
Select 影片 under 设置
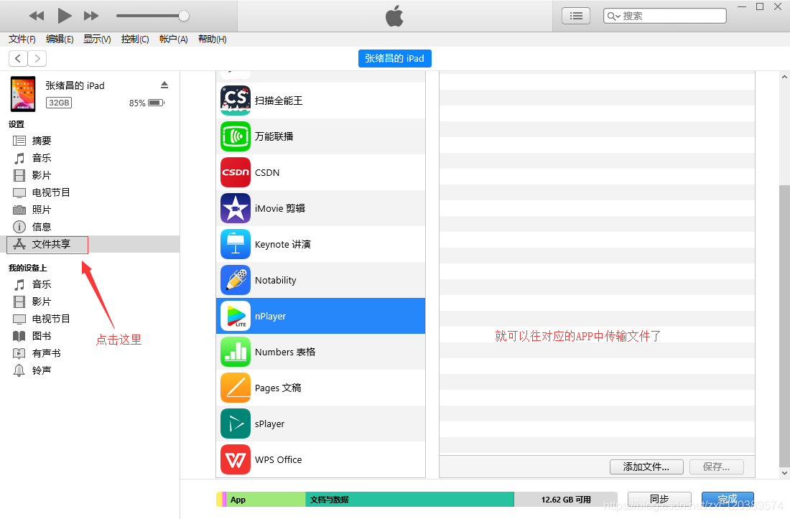[42, 175]
